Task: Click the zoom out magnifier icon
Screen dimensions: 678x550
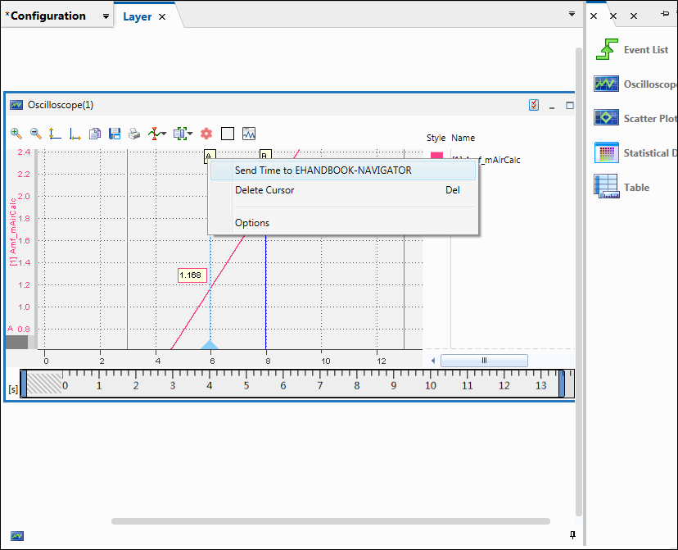Action: coord(35,133)
